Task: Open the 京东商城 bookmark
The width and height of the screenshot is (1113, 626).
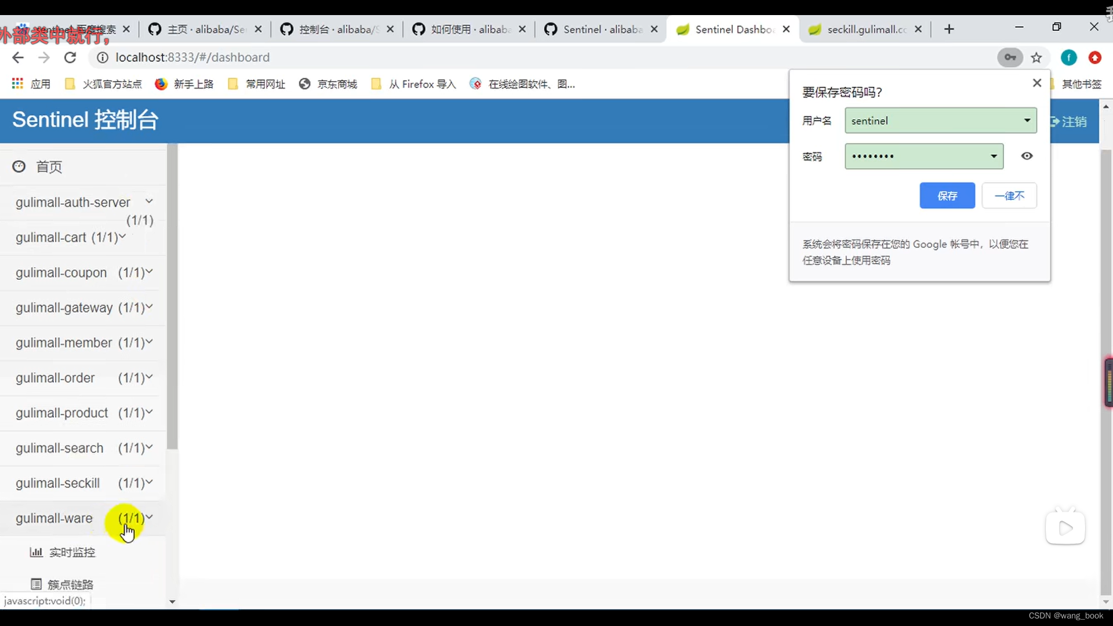Action: 328,84
